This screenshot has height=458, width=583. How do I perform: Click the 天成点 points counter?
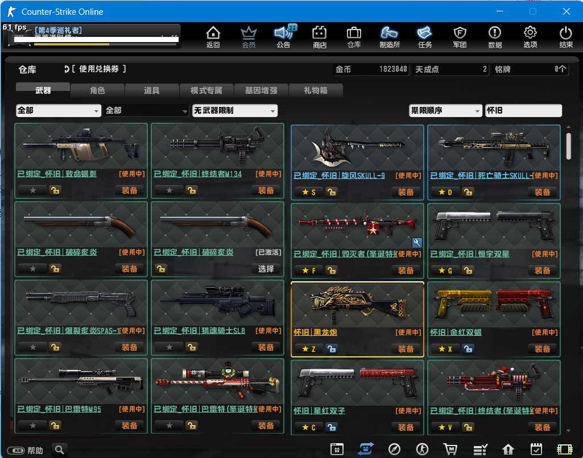(450, 69)
